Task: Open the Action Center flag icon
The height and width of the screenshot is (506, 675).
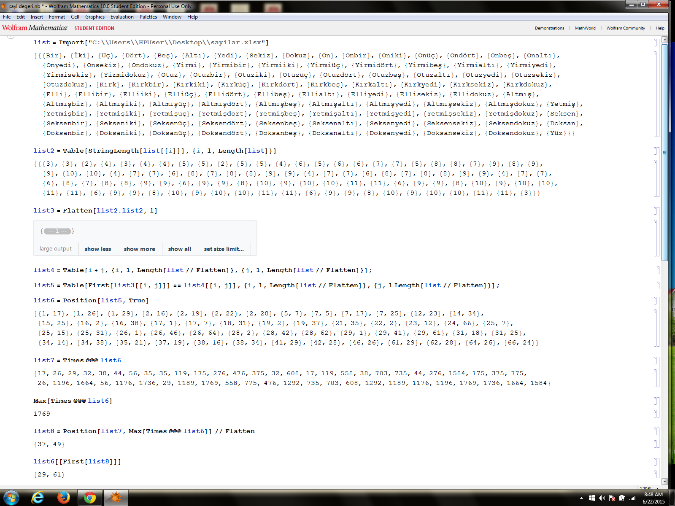Action: (612, 498)
